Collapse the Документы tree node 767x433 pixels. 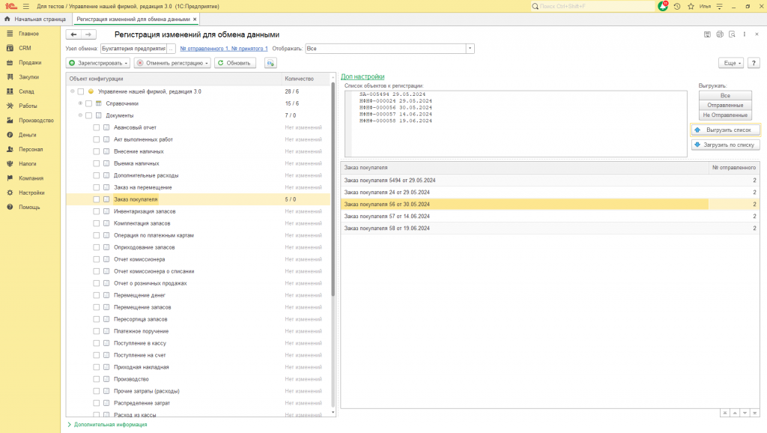click(80, 115)
